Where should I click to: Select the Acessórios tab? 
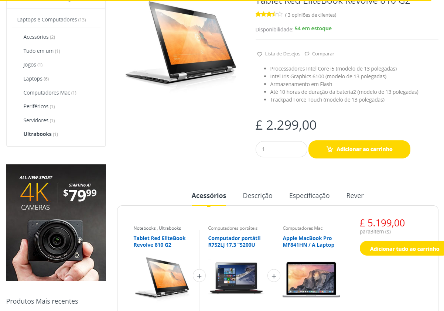(209, 195)
